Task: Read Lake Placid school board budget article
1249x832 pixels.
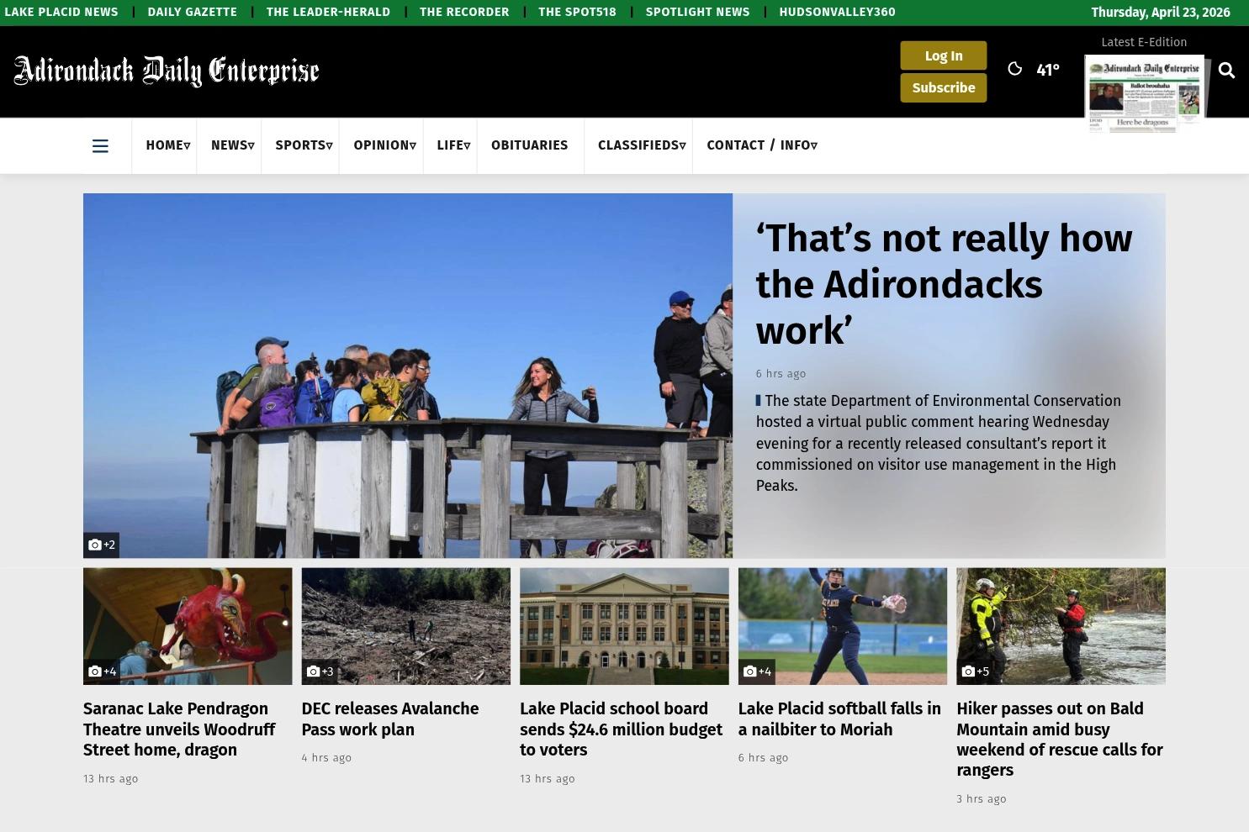Action: pos(621,729)
